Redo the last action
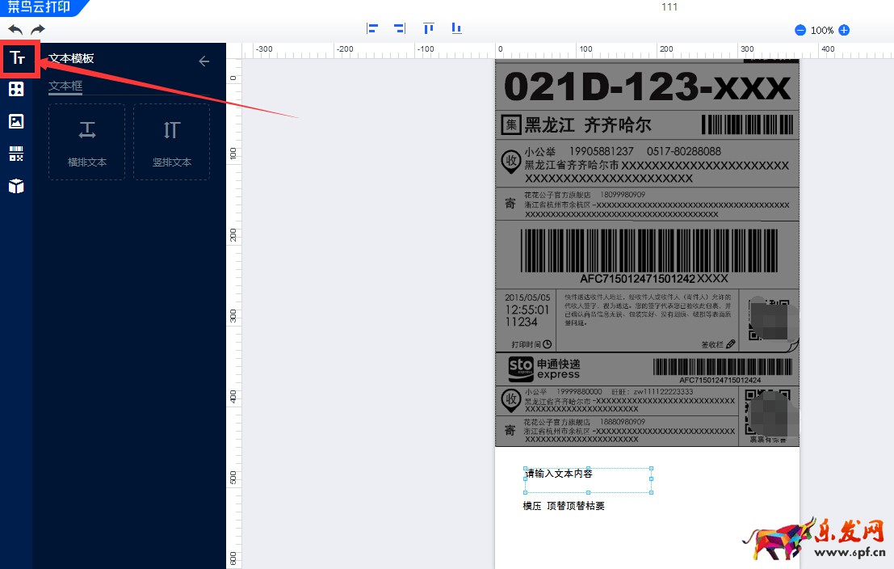Image resolution: width=894 pixels, height=569 pixels. click(38, 30)
